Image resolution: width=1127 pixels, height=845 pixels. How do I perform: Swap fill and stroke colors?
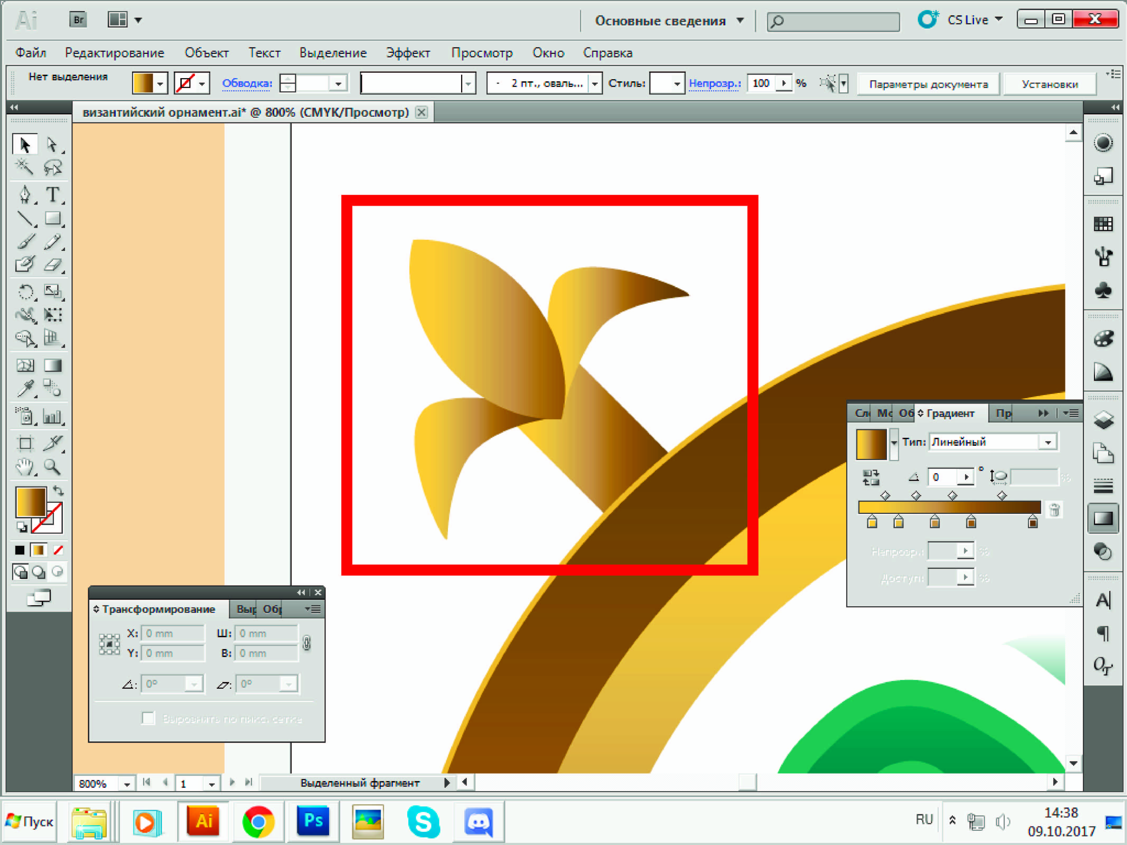click(x=59, y=491)
